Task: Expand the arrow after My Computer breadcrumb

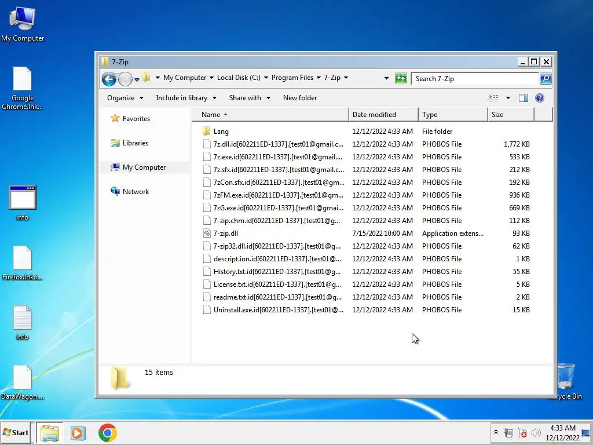Action: click(211, 78)
